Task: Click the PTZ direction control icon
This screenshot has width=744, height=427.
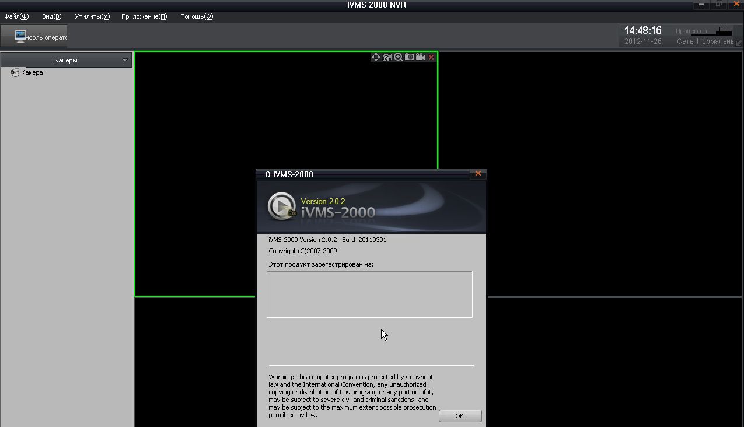Action: pyautogui.click(x=376, y=57)
